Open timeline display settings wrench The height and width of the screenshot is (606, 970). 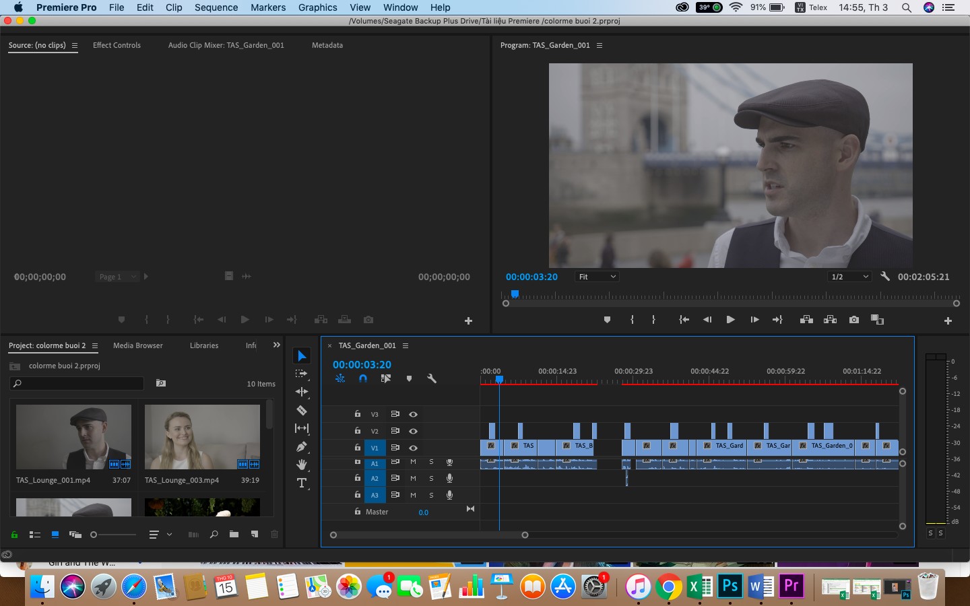[x=432, y=378]
